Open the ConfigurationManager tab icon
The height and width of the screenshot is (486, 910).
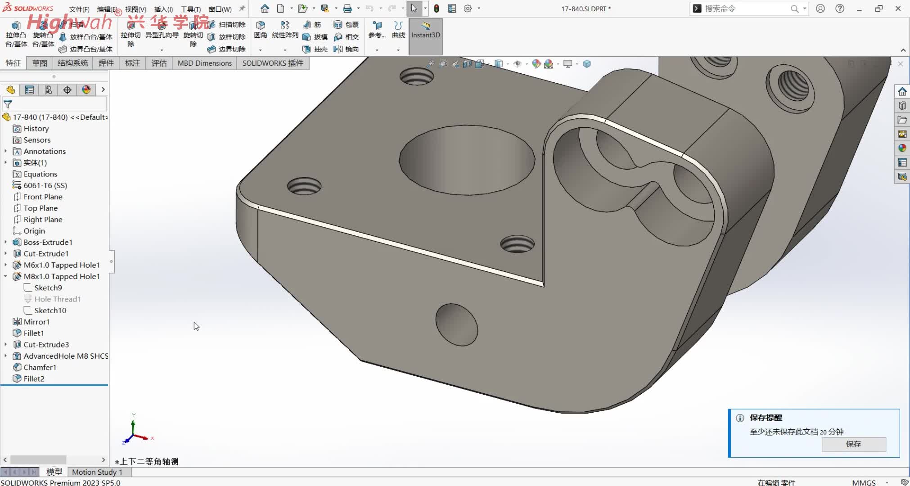tap(48, 90)
